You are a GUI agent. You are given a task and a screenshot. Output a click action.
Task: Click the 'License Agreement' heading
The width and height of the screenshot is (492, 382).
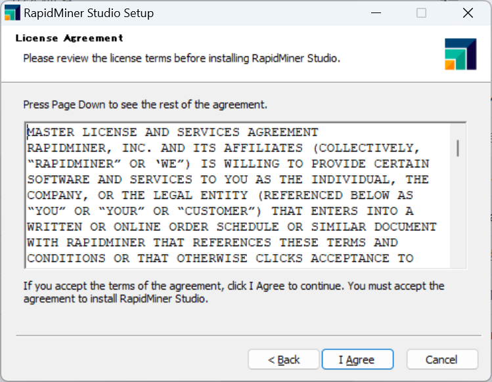pyautogui.click(x=70, y=38)
